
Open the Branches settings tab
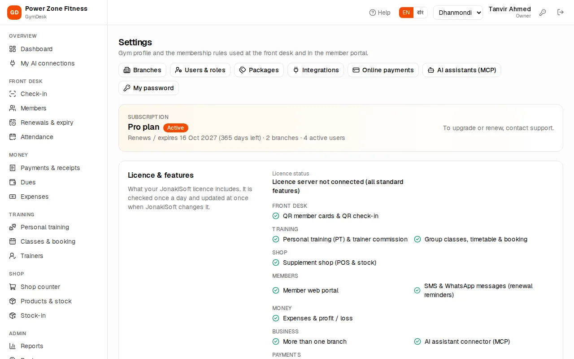tap(142, 70)
